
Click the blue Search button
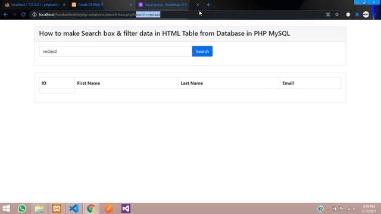point(202,51)
